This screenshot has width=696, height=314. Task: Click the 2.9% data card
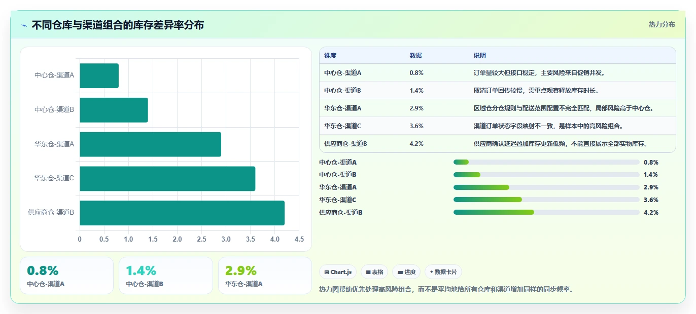click(x=265, y=276)
